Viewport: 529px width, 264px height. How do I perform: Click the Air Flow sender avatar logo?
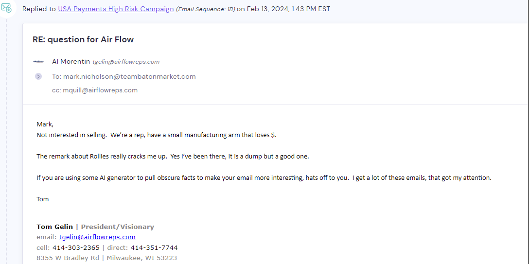click(x=38, y=62)
